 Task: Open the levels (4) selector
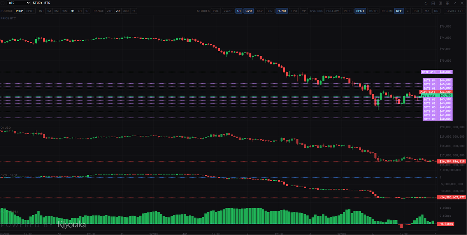[x=454, y=11]
